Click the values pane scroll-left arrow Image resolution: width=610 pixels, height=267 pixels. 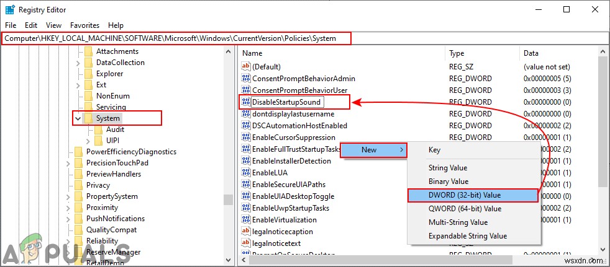click(x=245, y=259)
